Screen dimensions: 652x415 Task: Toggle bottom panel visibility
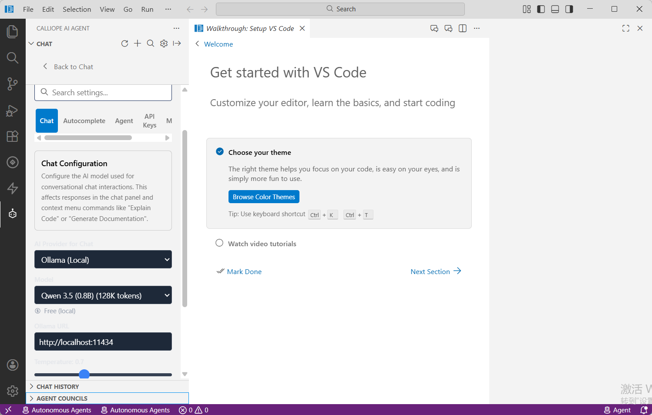coord(555,9)
